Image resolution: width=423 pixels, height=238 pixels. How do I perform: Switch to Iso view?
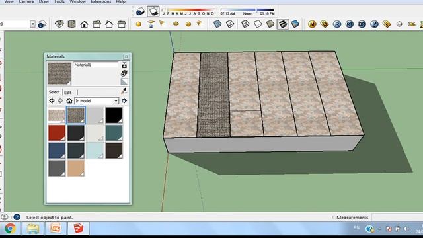[x=59, y=24]
